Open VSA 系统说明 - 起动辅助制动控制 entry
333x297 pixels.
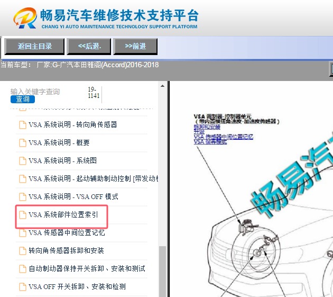(x=94, y=178)
